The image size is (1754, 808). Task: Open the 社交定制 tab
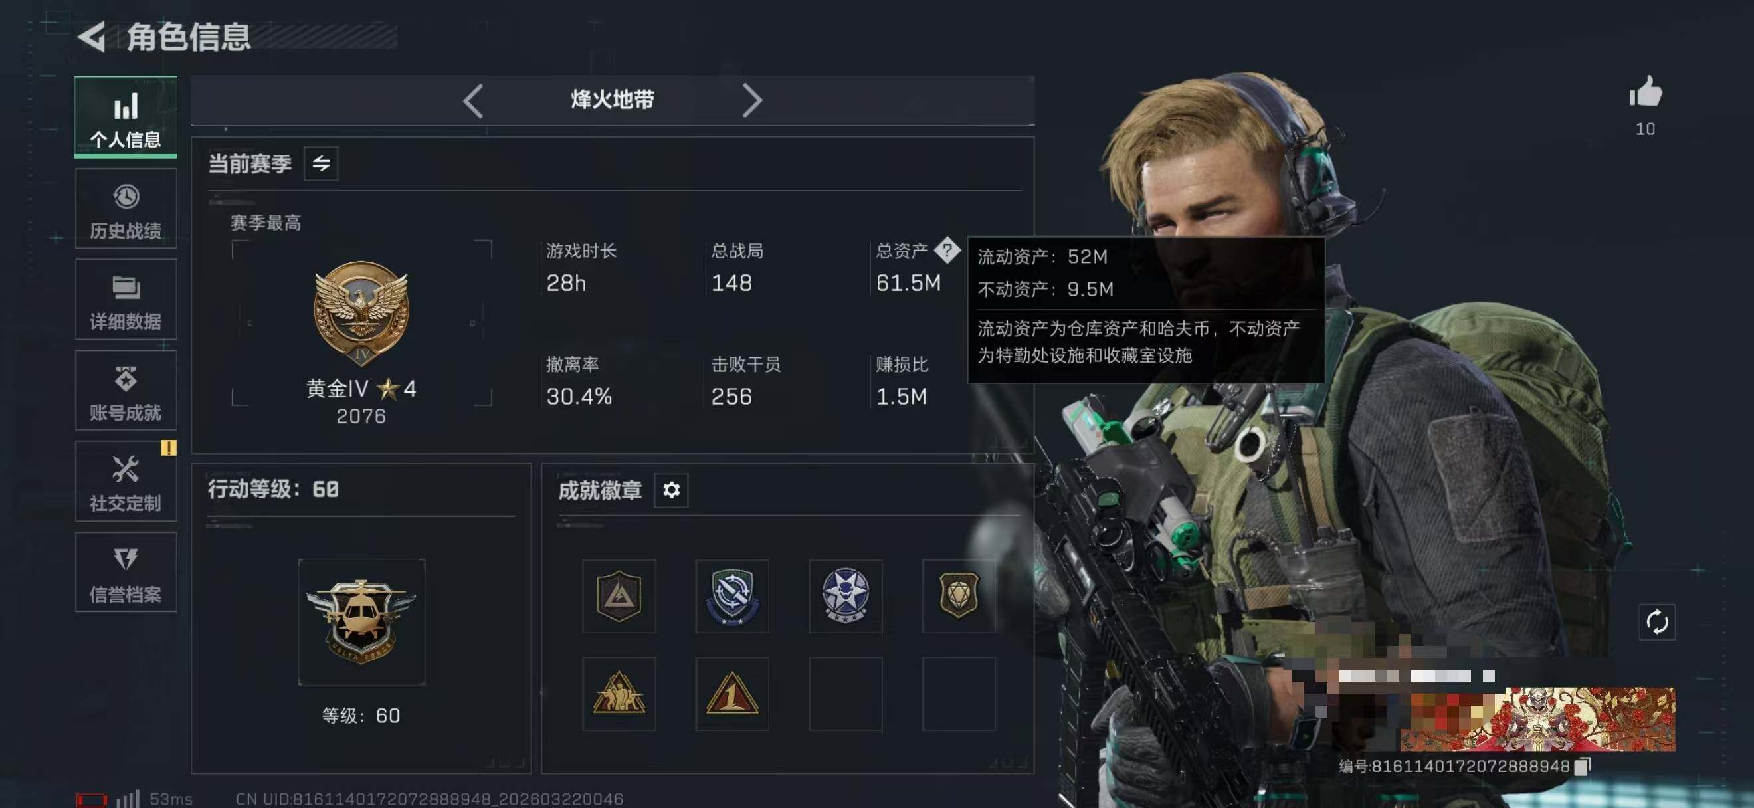point(126,480)
